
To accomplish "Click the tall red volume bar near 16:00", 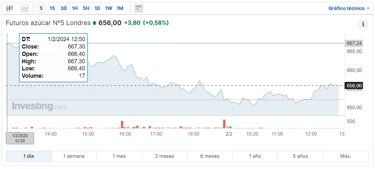I will tap(122, 125).
